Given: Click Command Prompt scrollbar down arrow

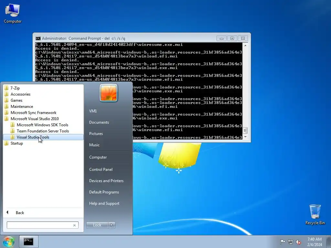Looking at the screenshot, I should tap(245, 137).
